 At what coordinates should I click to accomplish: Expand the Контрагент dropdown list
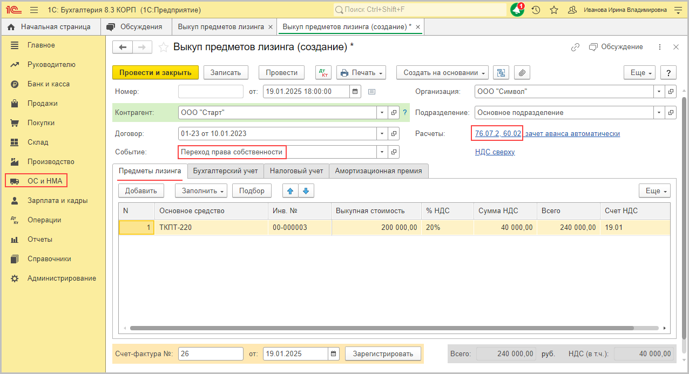[382, 112]
